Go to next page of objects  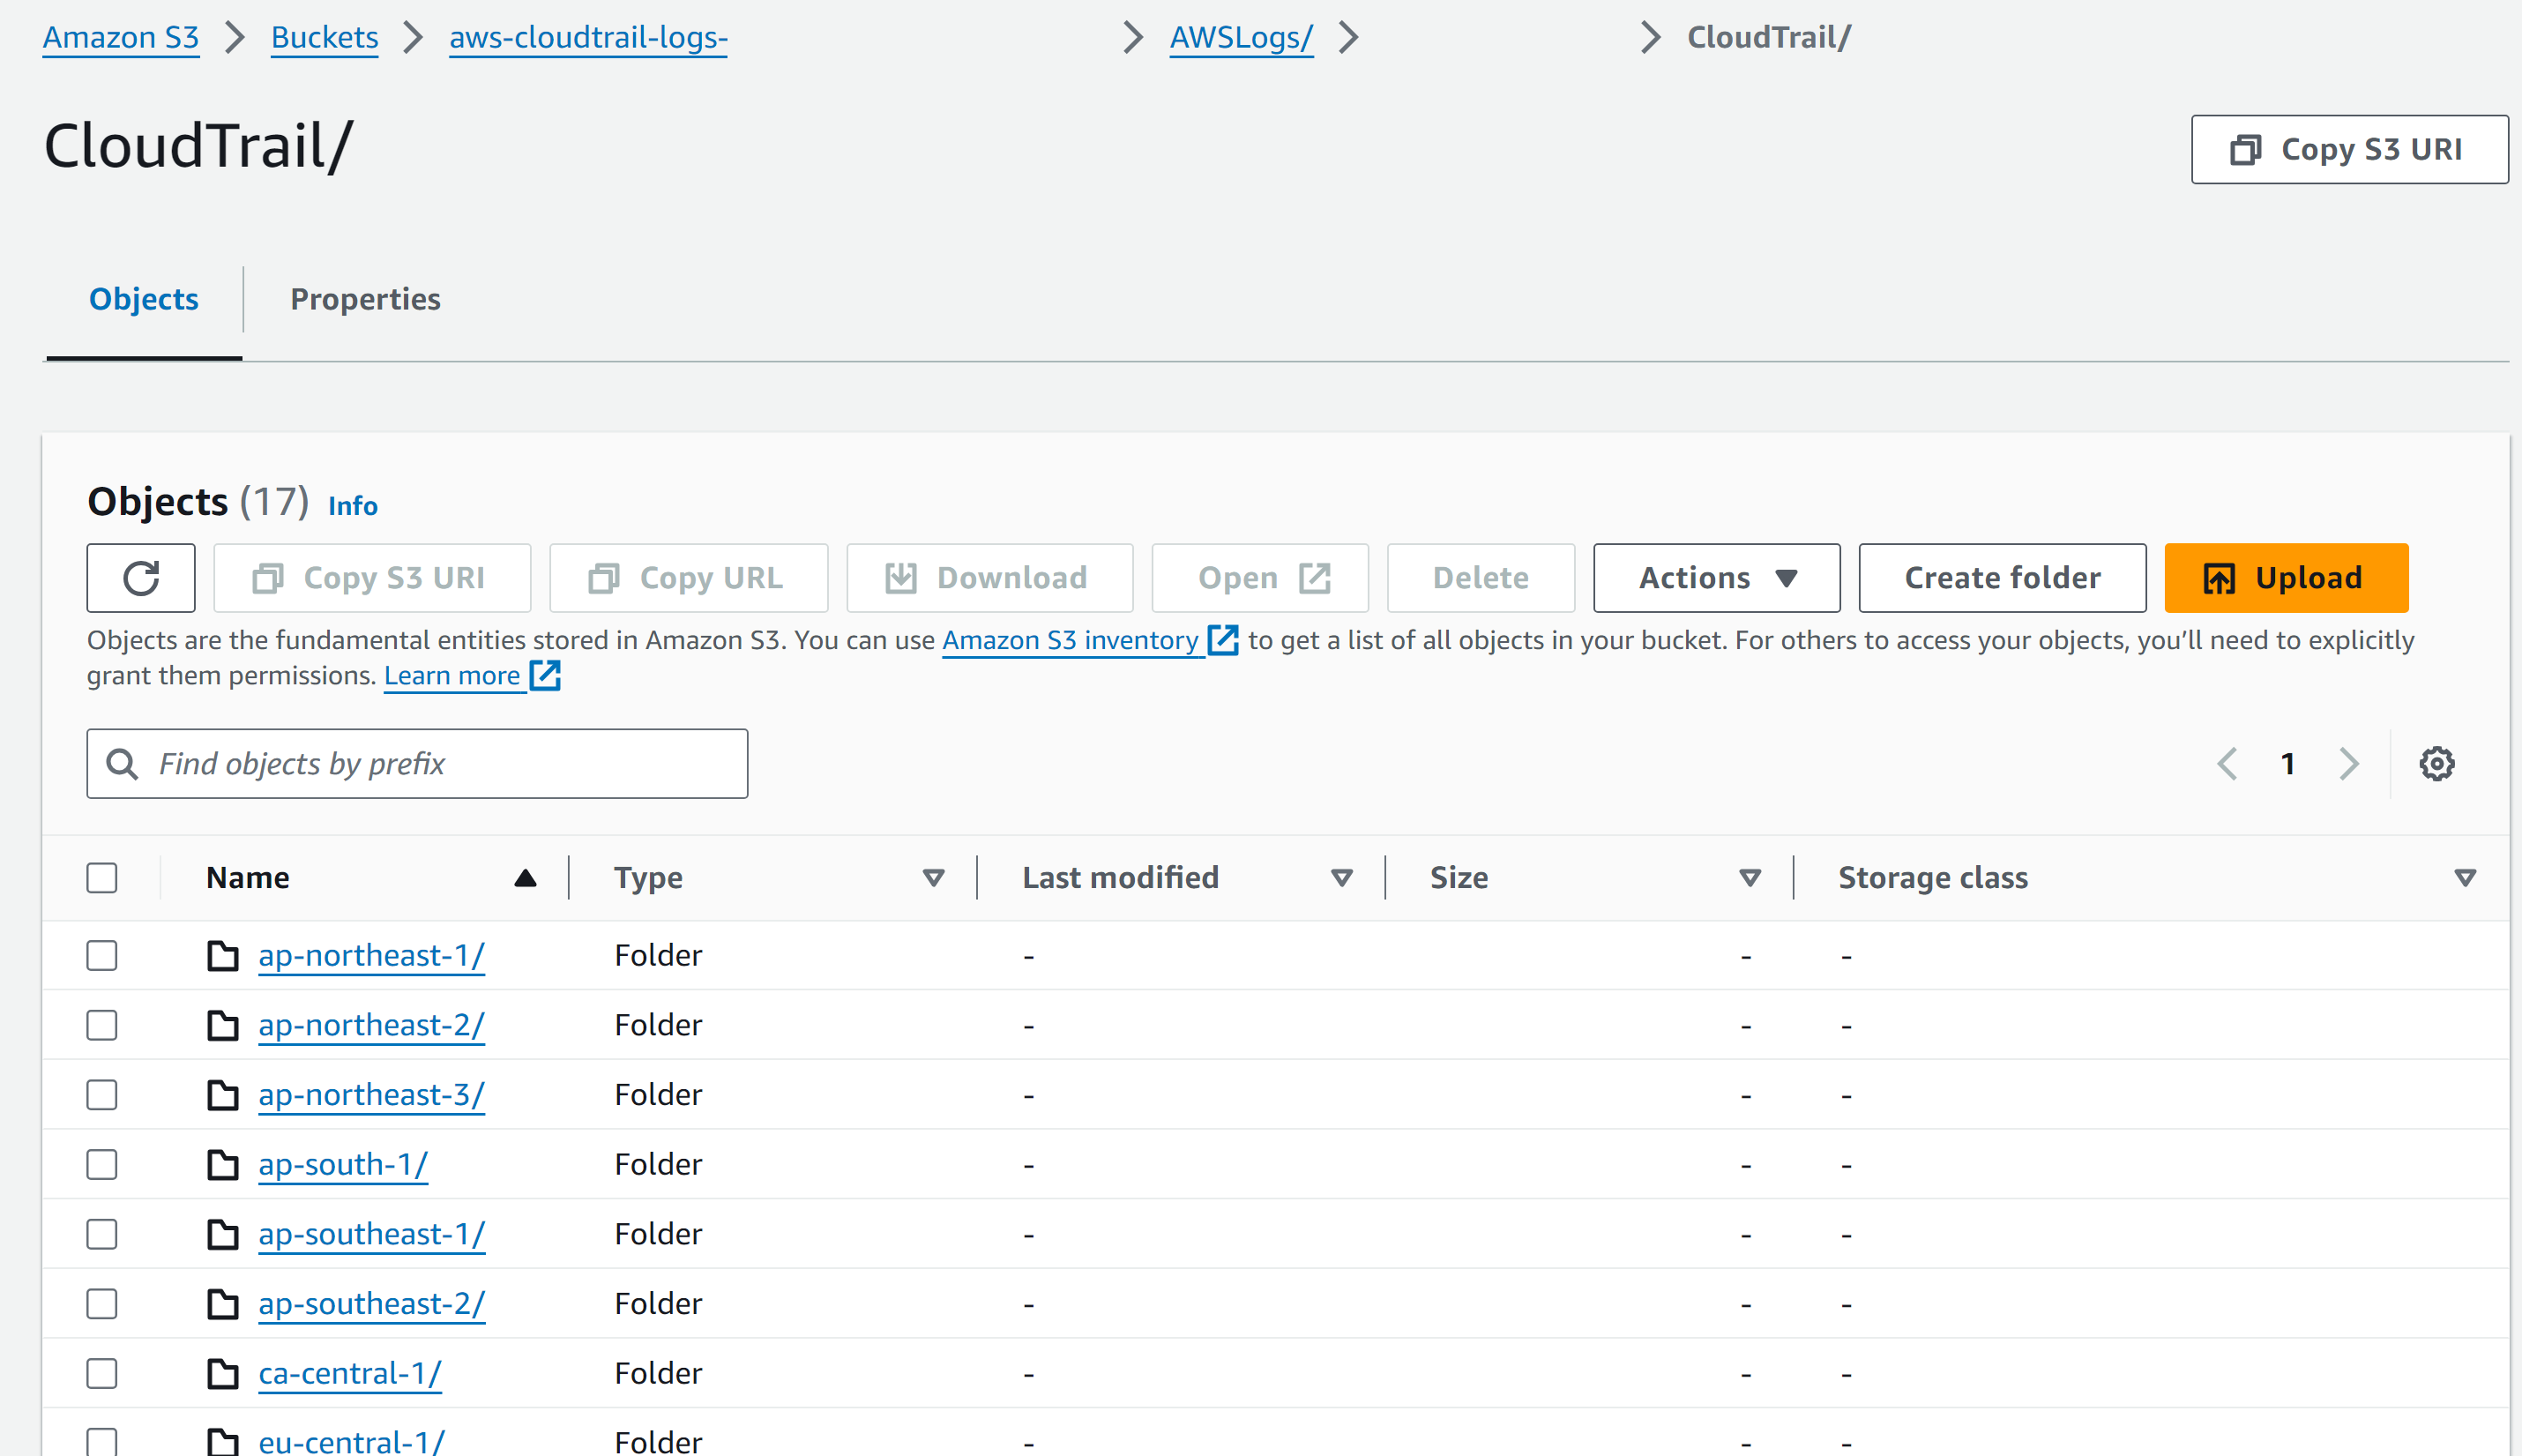[x=2349, y=764]
